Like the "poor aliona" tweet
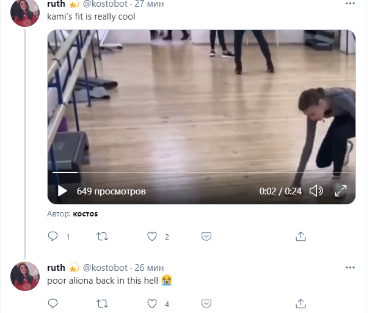The height and width of the screenshot is (313, 375). (153, 303)
